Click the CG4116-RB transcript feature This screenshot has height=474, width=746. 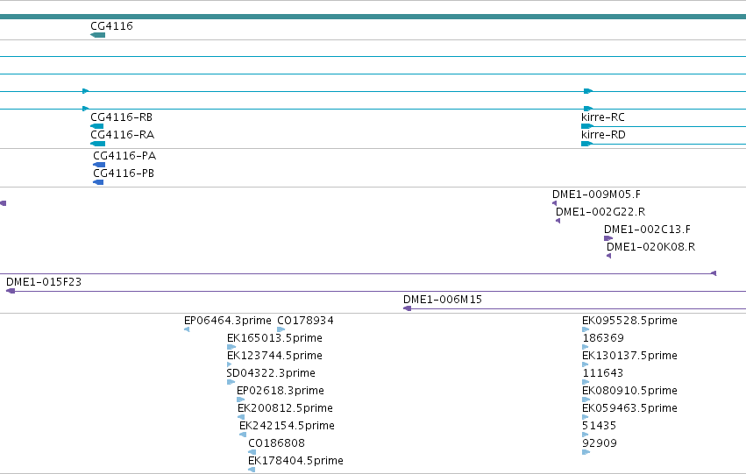[x=97, y=126]
